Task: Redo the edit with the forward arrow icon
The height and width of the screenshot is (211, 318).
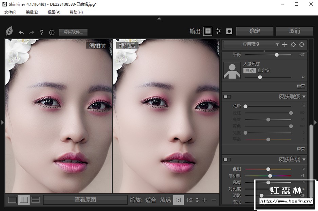Action: (x=32, y=32)
